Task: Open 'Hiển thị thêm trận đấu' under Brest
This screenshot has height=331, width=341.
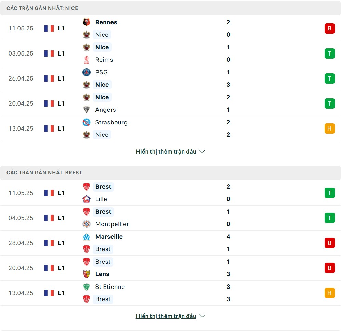Action: 166,316
